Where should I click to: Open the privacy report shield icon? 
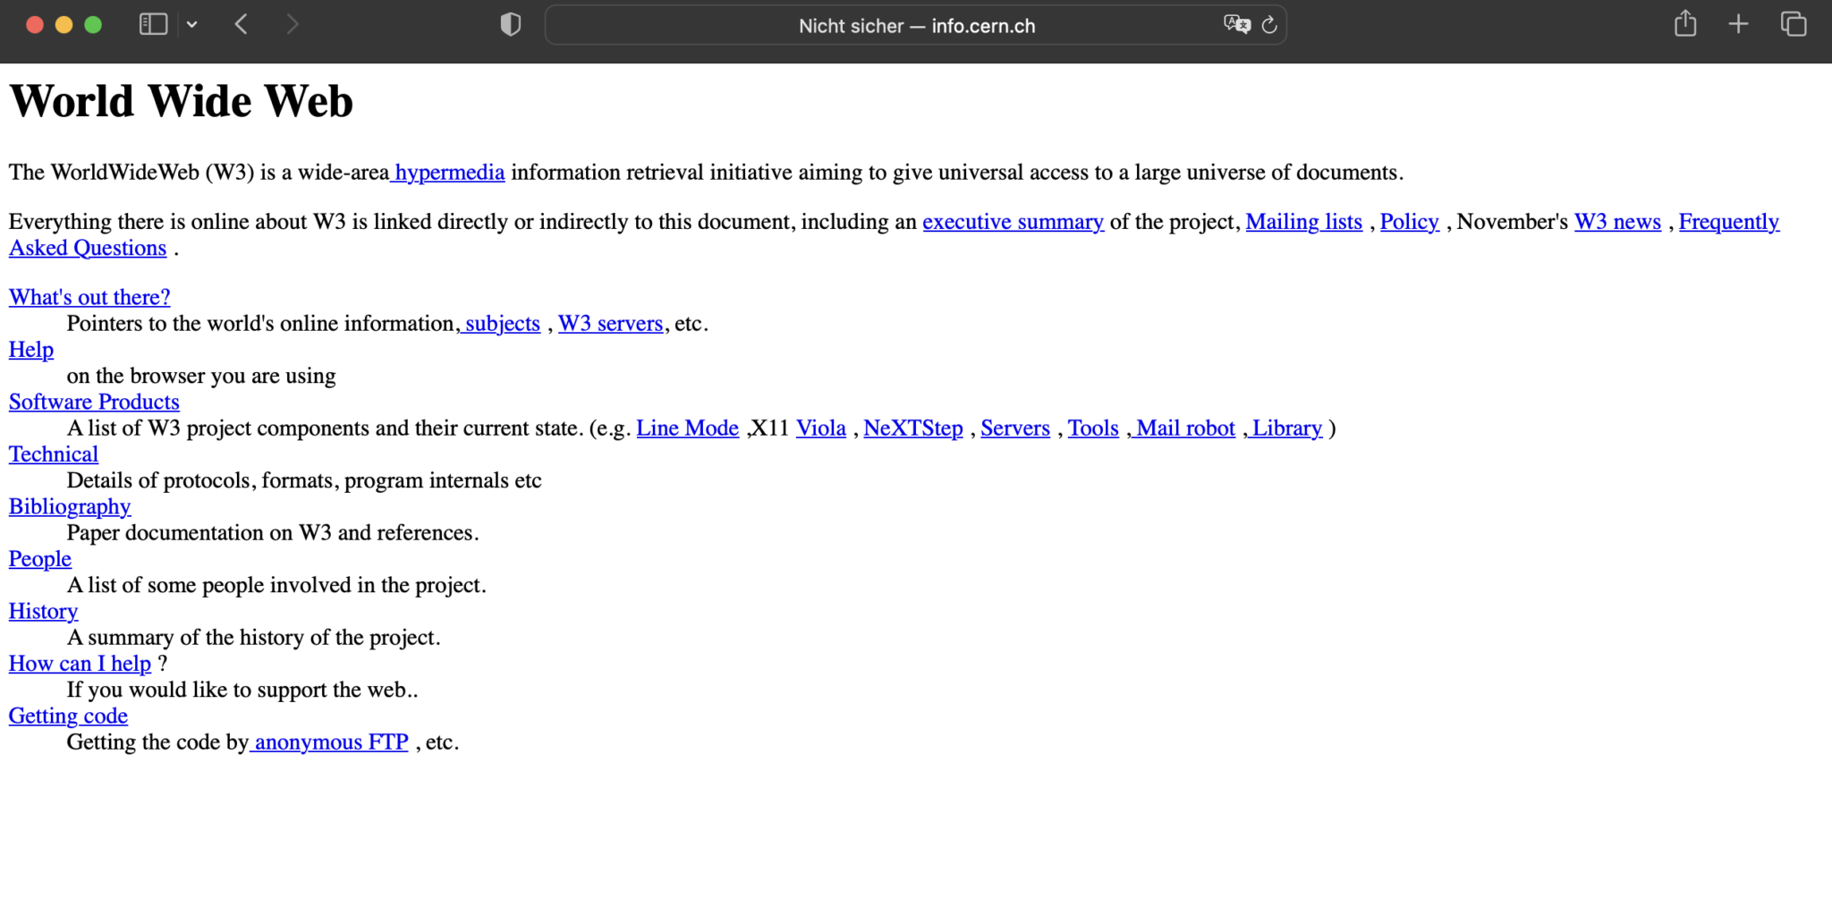point(510,24)
